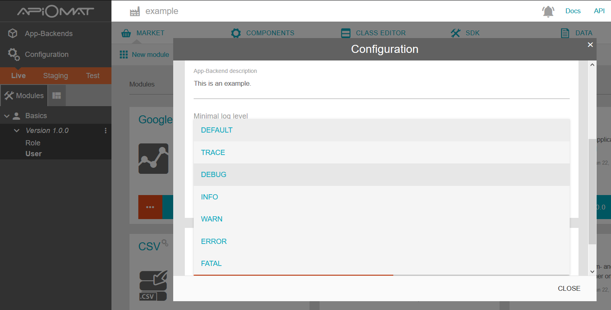611x310 pixels.
Task: Click the App-Backend description text field
Action: (x=381, y=84)
